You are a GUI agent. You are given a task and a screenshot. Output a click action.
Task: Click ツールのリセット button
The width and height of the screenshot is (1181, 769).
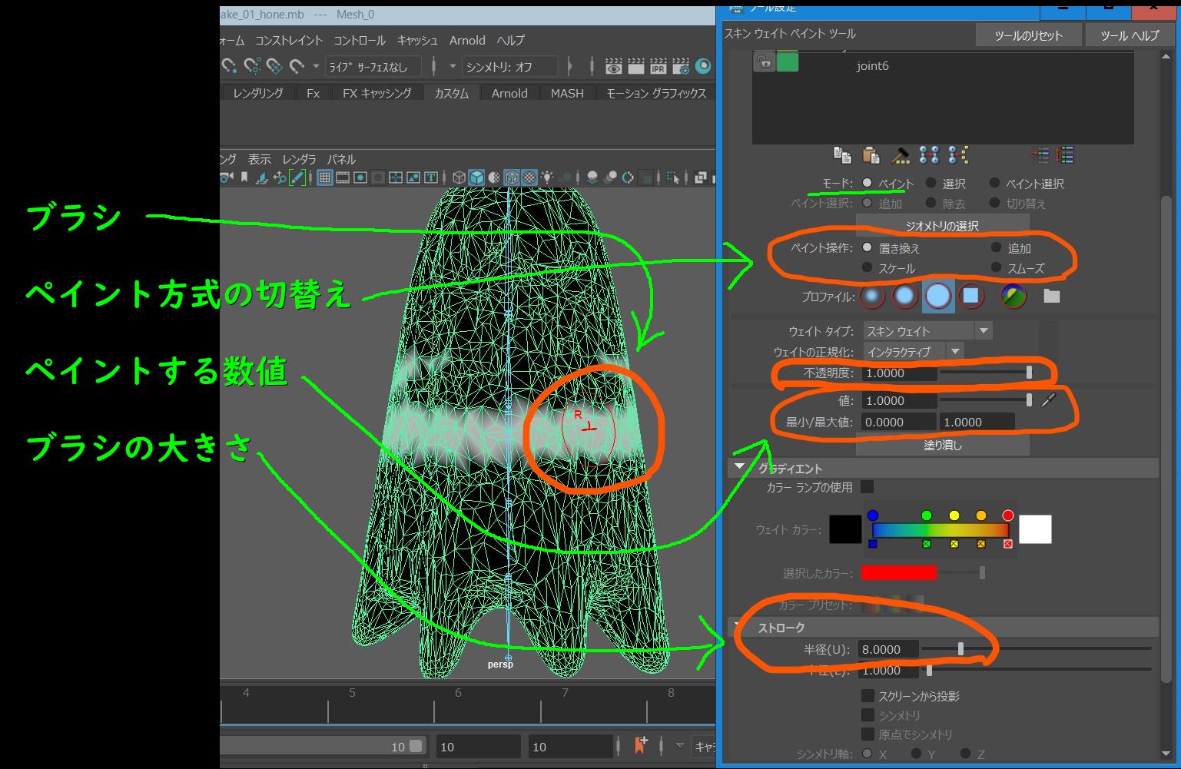pyautogui.click(x=1028, y=35)
